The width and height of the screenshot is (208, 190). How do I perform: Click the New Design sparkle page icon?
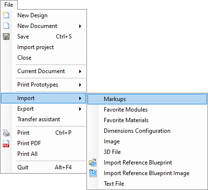6,15
